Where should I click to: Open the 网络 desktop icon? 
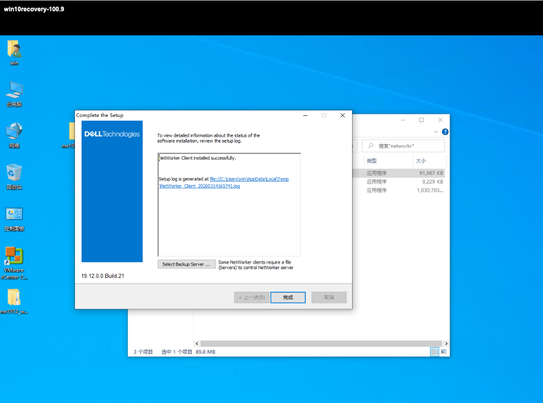point(14,135)
